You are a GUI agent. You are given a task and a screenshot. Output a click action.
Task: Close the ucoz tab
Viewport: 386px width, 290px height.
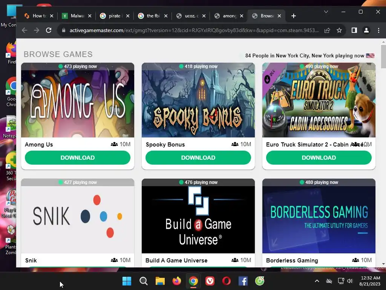coord(204,16)
